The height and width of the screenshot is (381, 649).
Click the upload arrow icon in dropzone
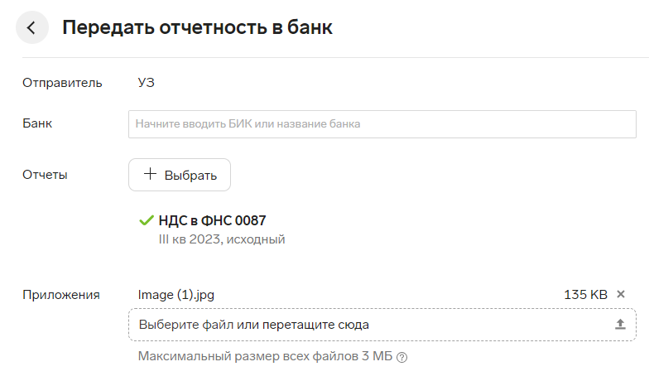pyautogui.click(x=620, y=325)
